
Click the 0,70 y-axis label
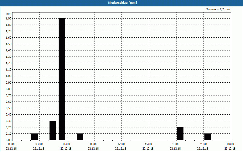click(9, 95)
